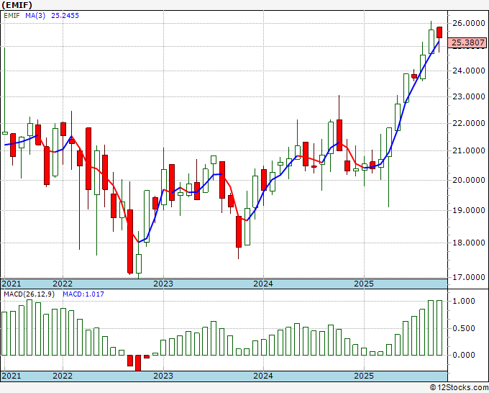Click 2025 on the price chart time axis
This screenshot has height=393, width=489.
pos(364,284)
